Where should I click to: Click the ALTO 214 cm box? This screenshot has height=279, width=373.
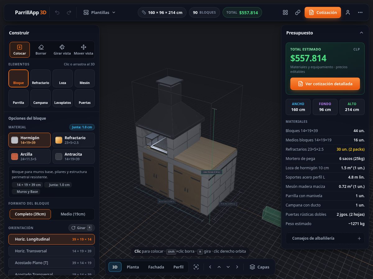(352, 107)
